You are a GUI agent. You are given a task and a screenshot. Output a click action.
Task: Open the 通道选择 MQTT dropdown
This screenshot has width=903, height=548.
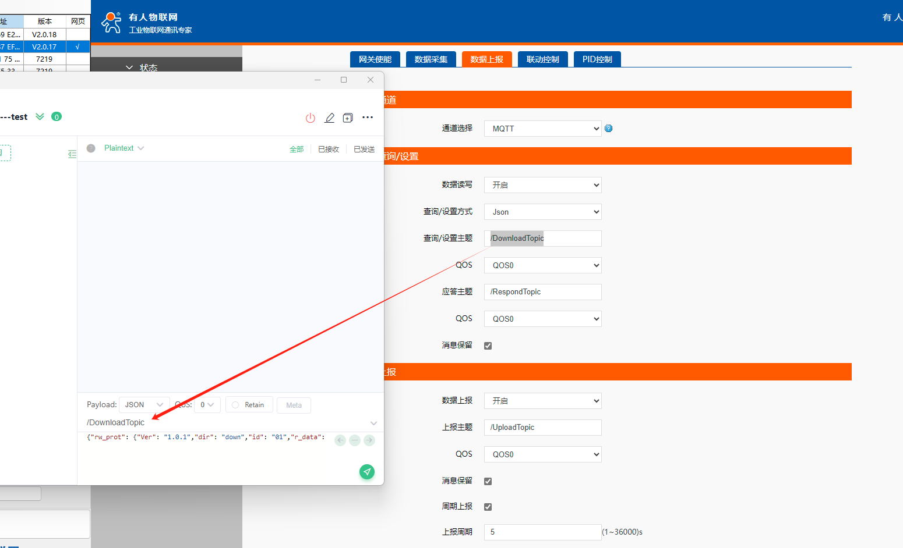542,129
